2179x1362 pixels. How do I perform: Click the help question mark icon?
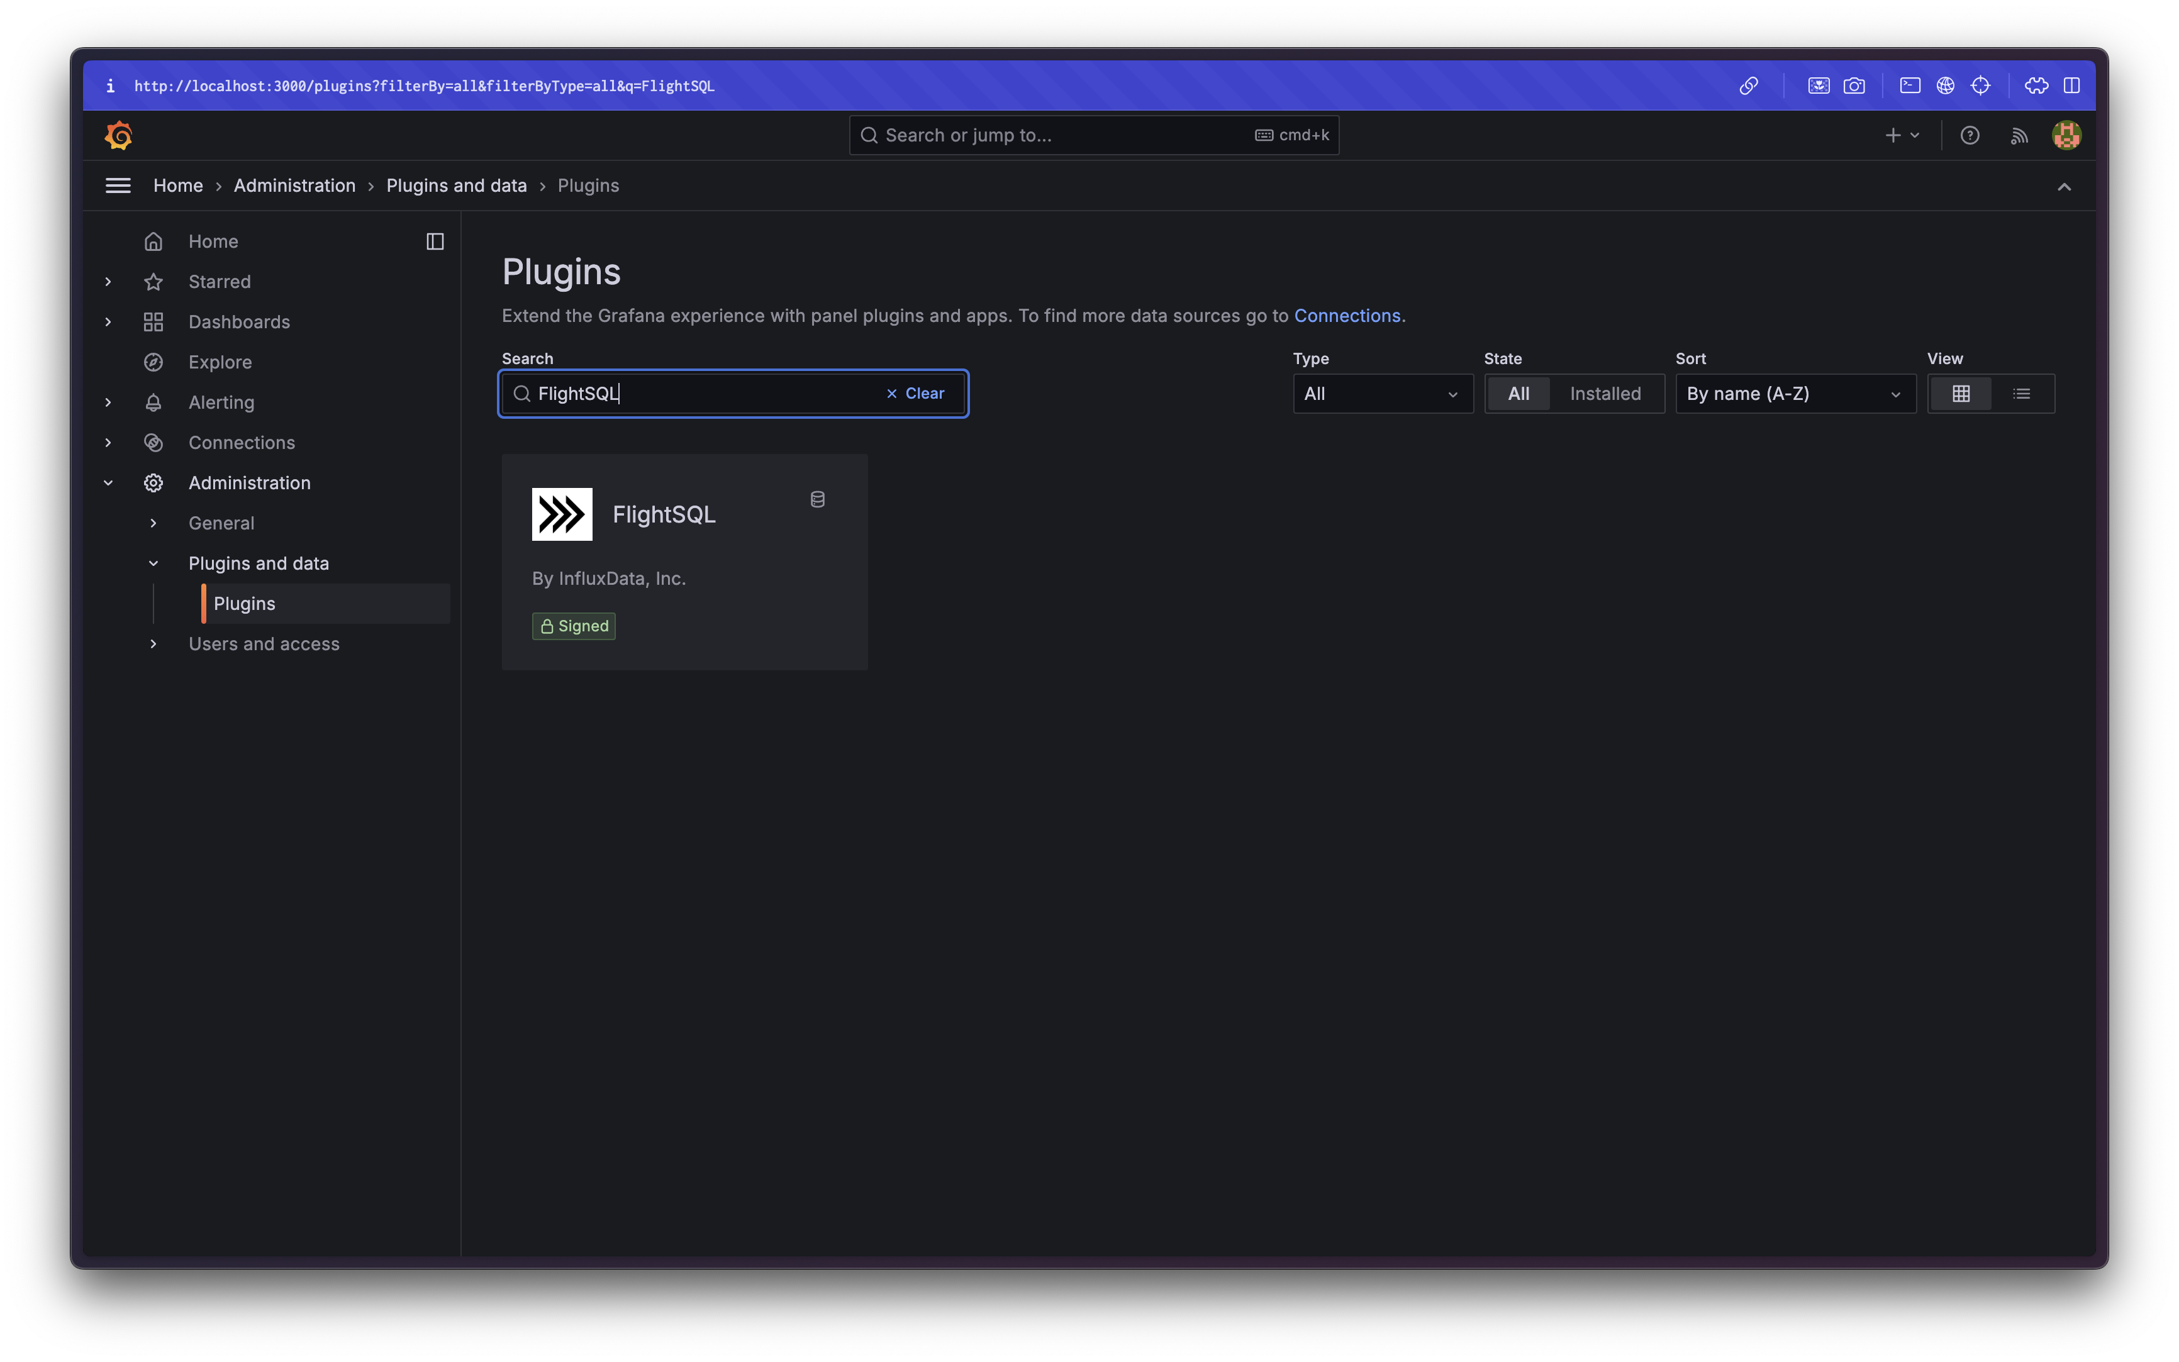(1970, 135)
